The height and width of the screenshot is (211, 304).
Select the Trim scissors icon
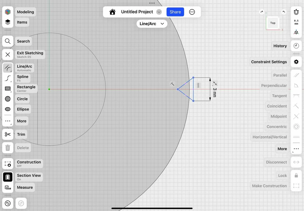click(x=8, y=134)
